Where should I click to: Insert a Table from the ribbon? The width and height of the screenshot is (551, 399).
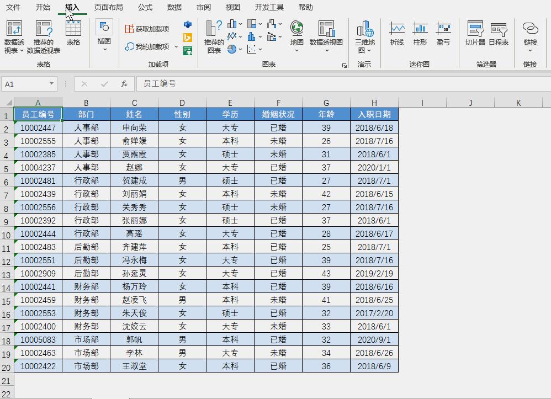(x=74, y=33)
